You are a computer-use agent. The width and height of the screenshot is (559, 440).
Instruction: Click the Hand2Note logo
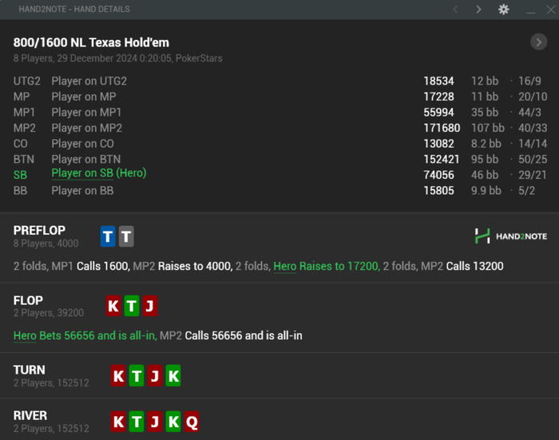pos(509,236)
